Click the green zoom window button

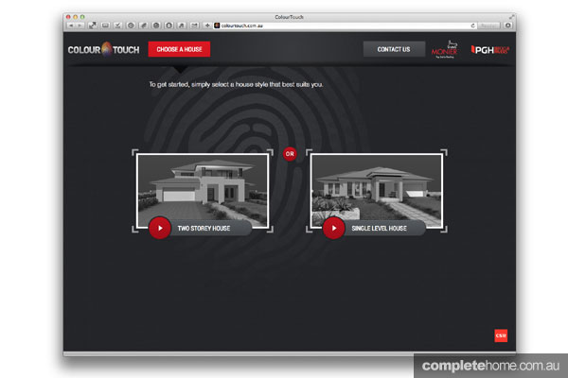pyautogui.click(x=82, y=17)
